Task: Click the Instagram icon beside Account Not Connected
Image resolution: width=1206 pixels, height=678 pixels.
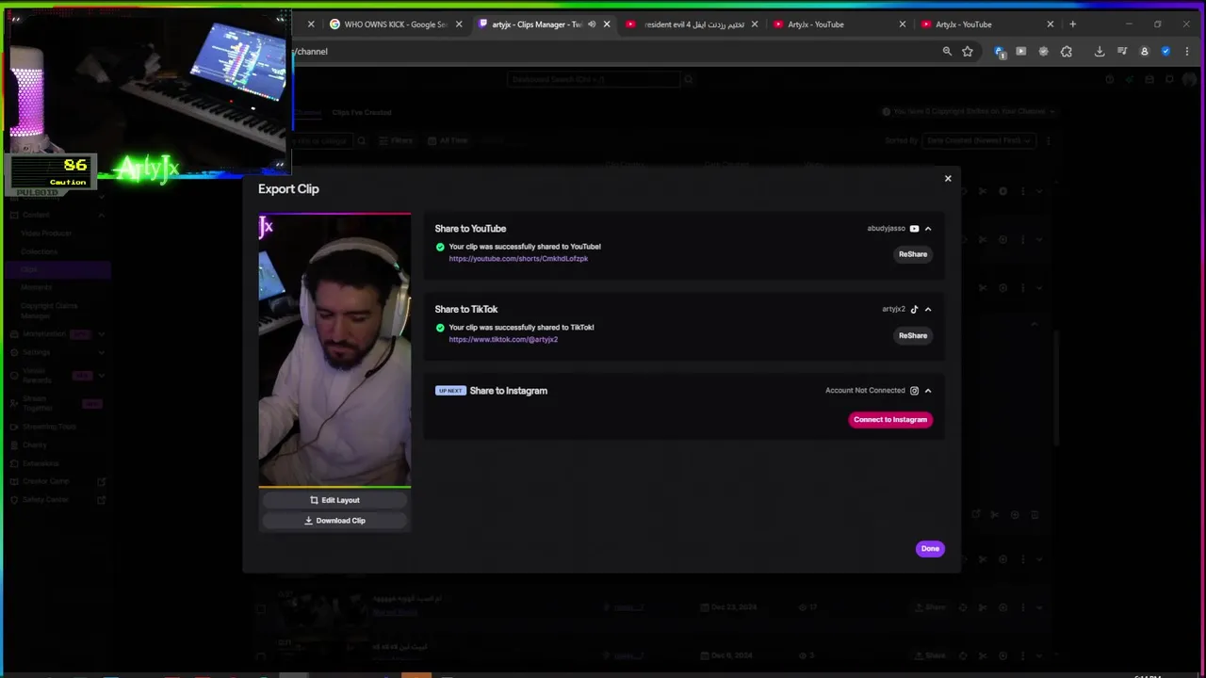Action: [x=914, y=391]
